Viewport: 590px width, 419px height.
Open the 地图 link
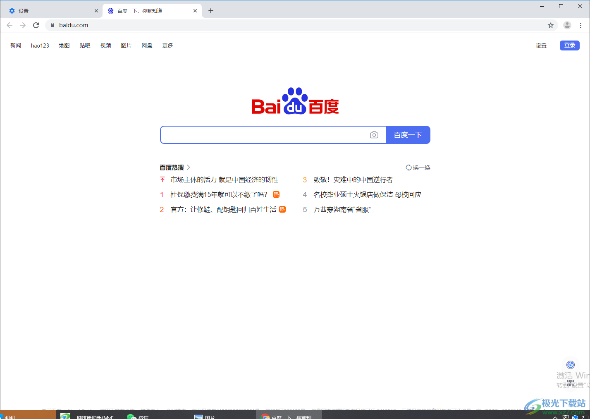coord(64,45)
